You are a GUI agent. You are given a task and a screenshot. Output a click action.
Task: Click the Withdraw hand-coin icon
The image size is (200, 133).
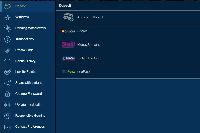point(7,17)
